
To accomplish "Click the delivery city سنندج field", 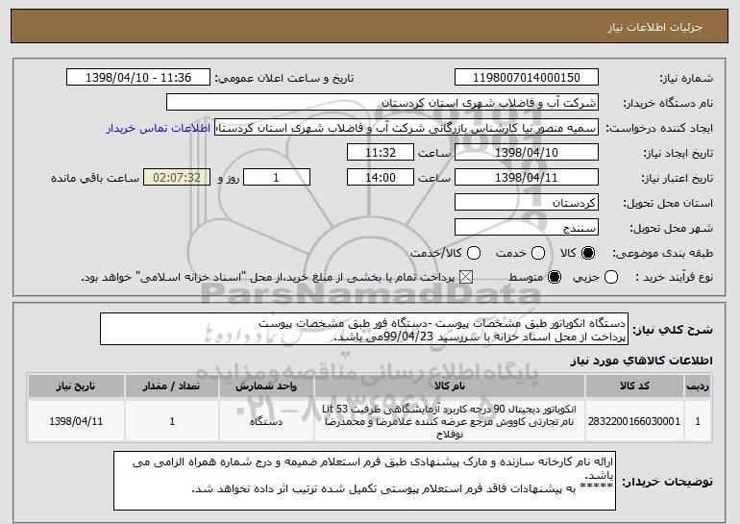I will pyautogui.click(x=527, y=228).
